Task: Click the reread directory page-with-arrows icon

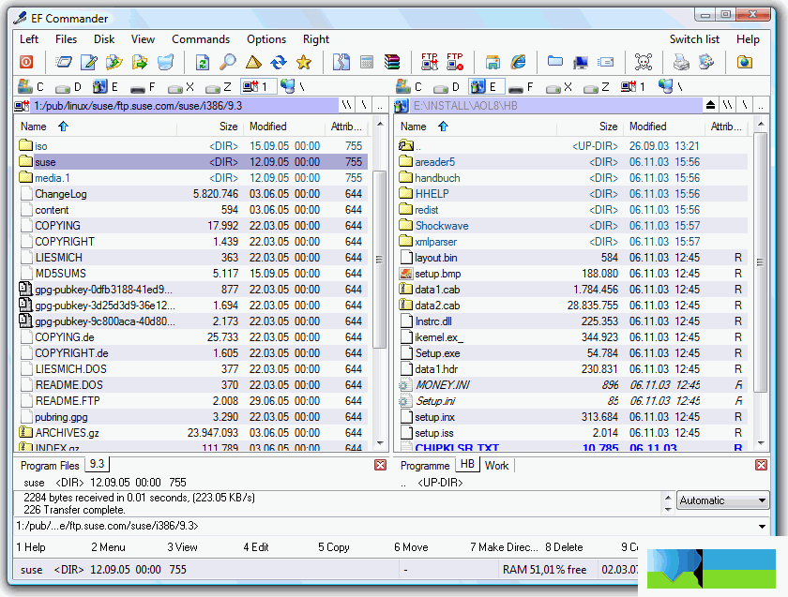Action: [202, 62]
